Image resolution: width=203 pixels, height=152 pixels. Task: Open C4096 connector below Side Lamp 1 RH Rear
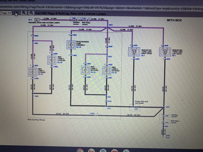(88, 77)
